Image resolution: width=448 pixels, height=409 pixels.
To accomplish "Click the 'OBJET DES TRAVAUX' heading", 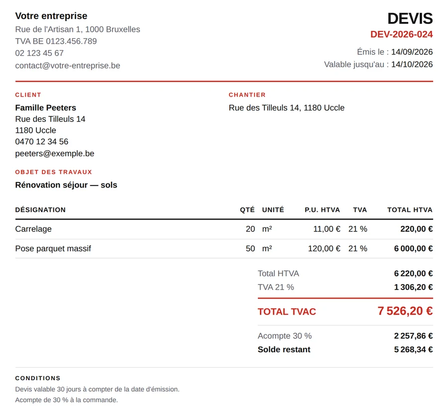I will (54, 172).
